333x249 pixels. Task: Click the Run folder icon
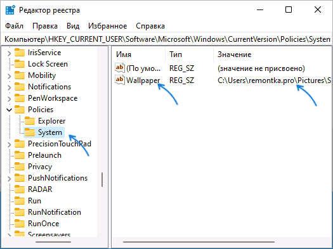click(x=20, y=201)
